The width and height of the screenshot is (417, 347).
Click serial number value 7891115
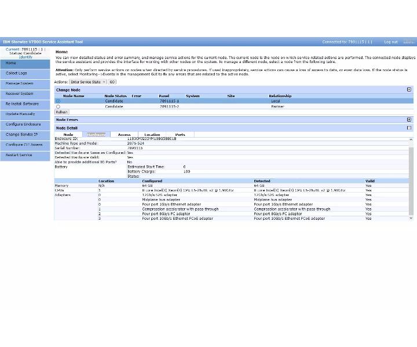(x=135, y=148)
